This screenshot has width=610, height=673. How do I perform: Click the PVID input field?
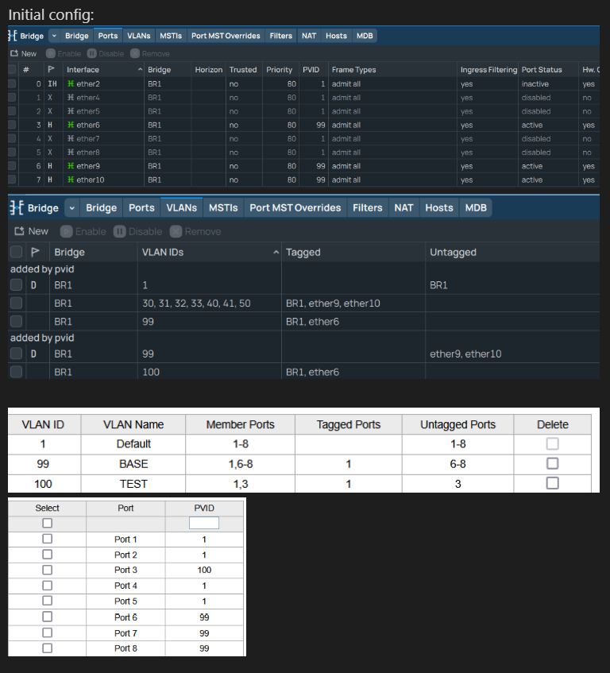[204, 523]
